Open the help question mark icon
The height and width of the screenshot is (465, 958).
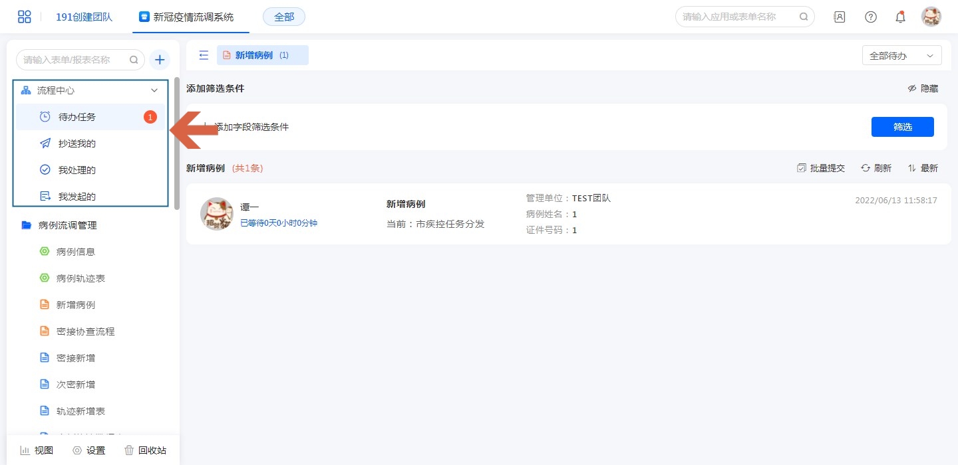[x=870, y=17]
